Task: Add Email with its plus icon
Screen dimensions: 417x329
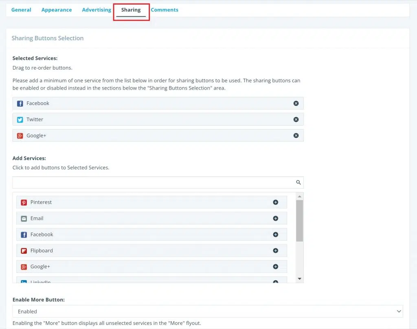Action: pos(276,218)
